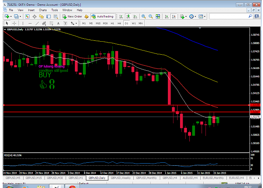Switch to the AUDUSD,H4 chart tab
Image resolution: width=263 pixels, height=188 pixels.
click(x=190, y=178)
